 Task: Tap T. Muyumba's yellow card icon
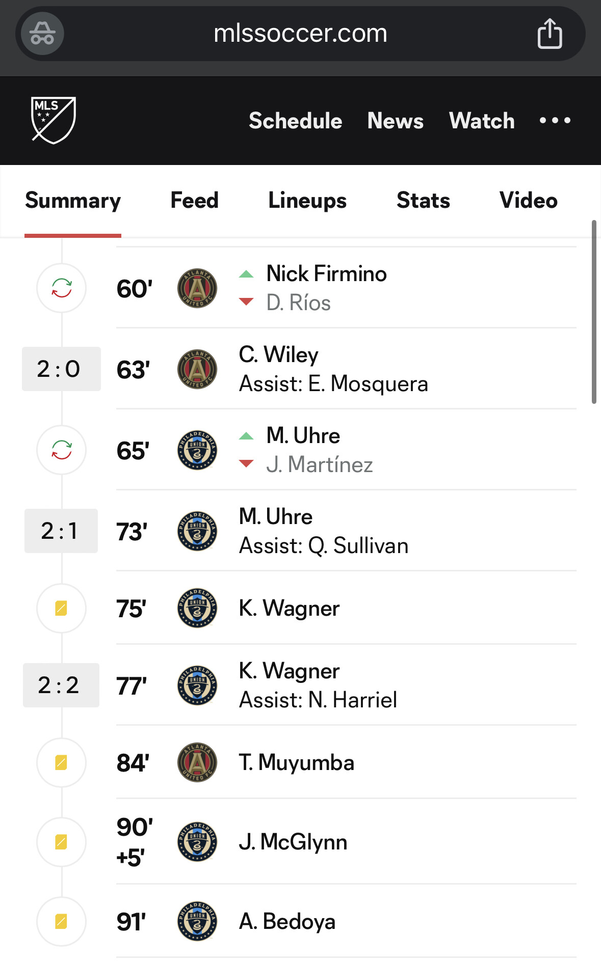click(x=61, y=762)
